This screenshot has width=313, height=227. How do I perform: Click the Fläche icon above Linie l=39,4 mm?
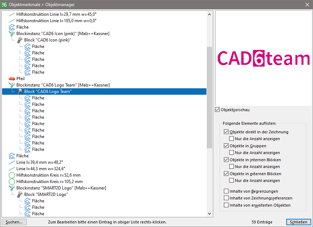12,156
